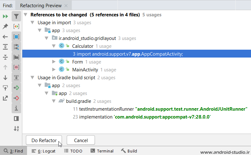Click the Collapse All icon
Viewport: 251px width, 155px height.
tap(5, 57)
